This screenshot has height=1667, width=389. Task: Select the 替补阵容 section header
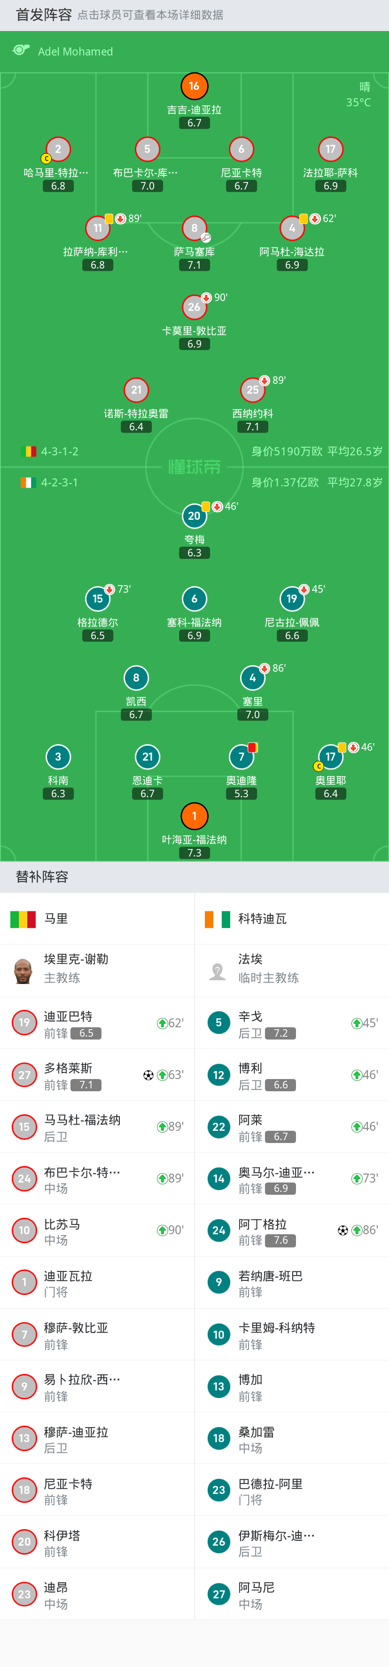(x=42, y=877)
